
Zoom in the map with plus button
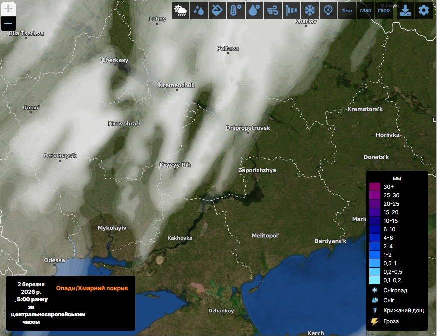[x=8, y=8]
